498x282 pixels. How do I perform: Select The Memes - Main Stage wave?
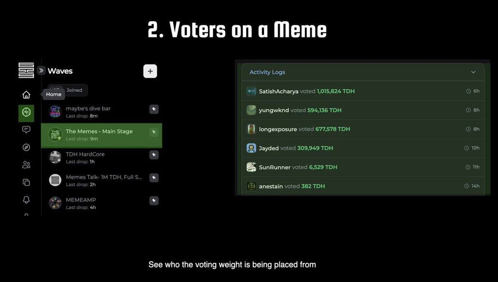click(99, 131)
